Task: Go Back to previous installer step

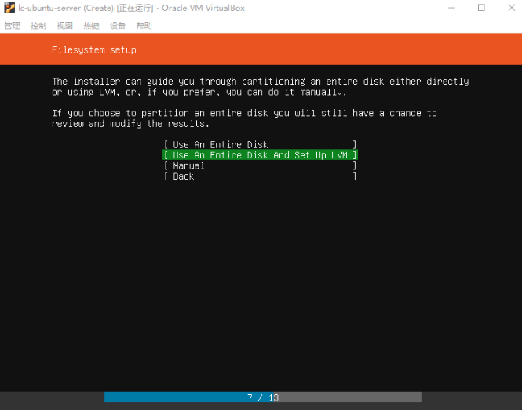Action: pyautogui.click(x=260, y=176)
